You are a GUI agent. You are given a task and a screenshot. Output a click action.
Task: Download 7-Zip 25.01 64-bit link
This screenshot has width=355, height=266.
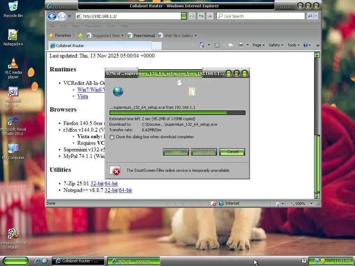(111, 184)
